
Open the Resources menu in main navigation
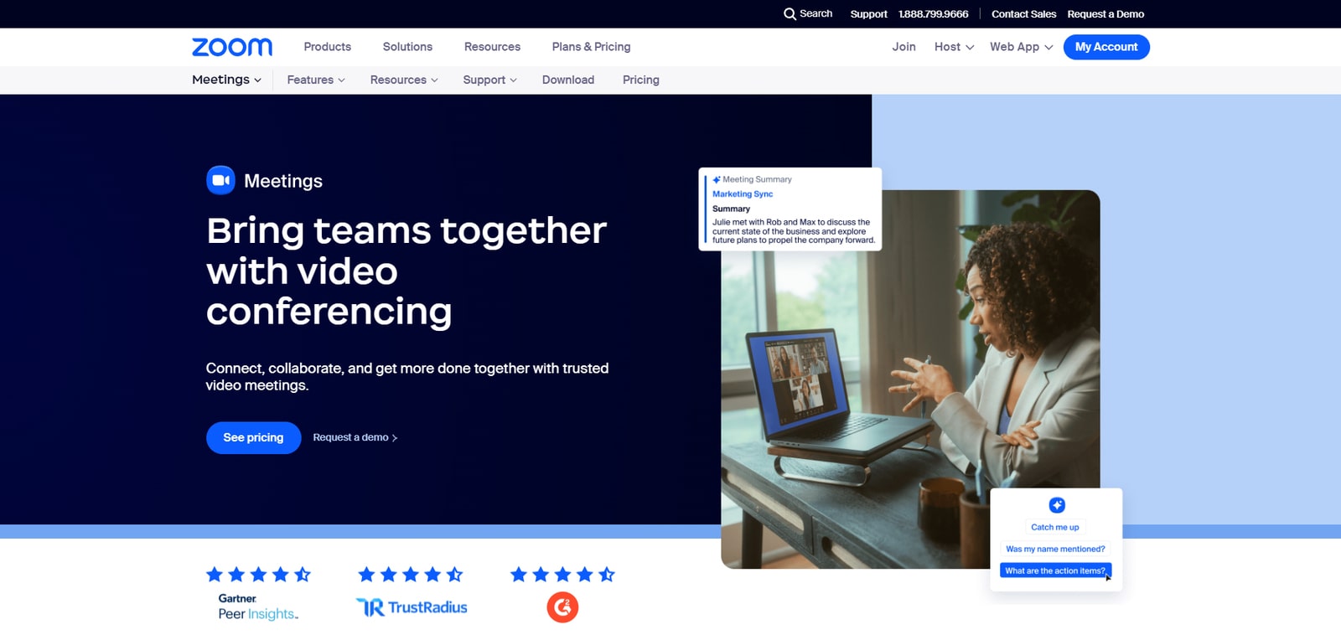coord(492,47)
